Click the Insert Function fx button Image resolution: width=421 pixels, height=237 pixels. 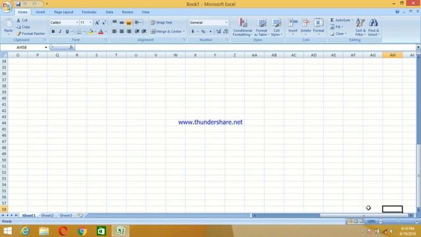[71, 47]
